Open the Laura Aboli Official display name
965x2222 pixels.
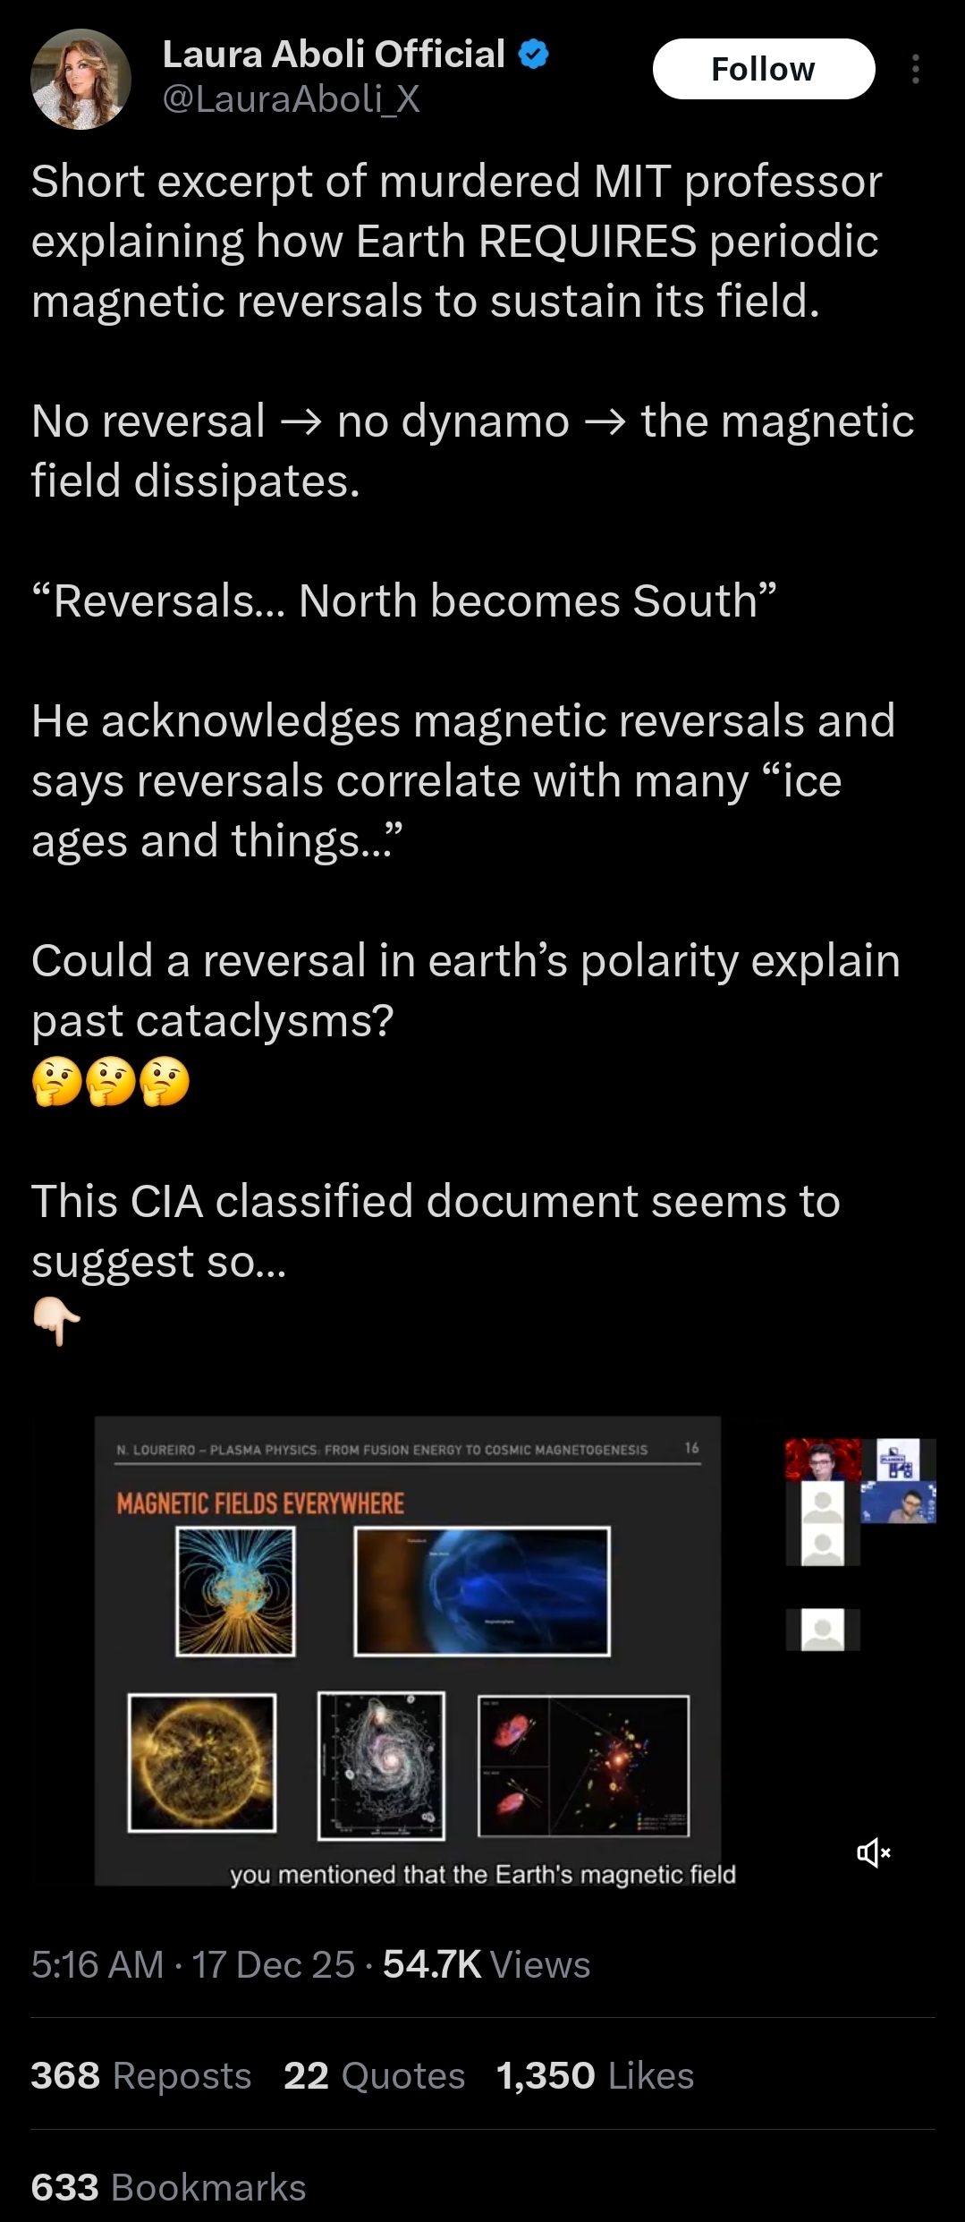(334, 55)
